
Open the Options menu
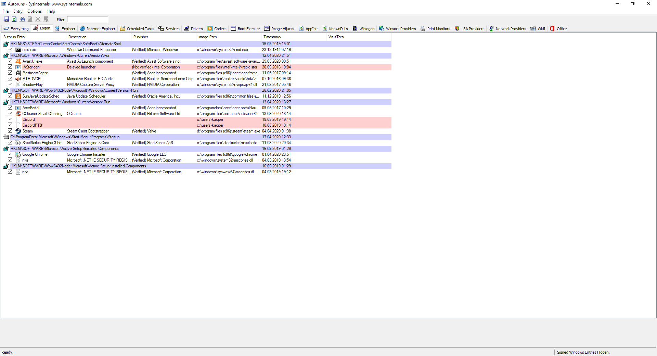(35, 11)
